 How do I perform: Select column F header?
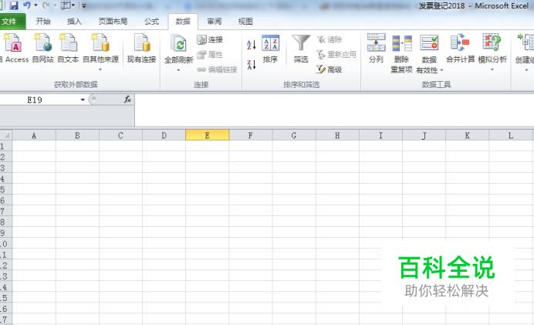coord(250,135)
